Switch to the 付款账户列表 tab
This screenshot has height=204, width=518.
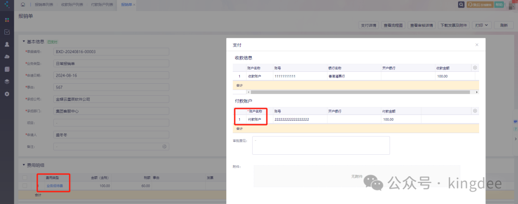coord(102,4)
